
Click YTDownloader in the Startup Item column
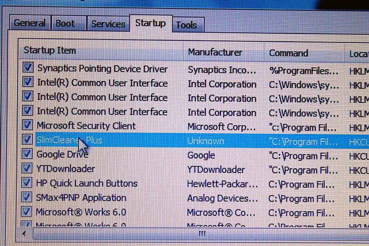66,169
